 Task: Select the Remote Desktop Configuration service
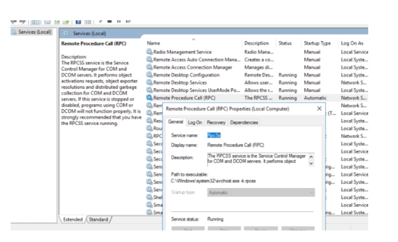pyautogui.click(x=186, y=75)
